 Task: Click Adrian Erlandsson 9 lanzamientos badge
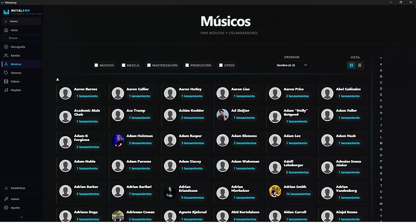coord(192,198)
